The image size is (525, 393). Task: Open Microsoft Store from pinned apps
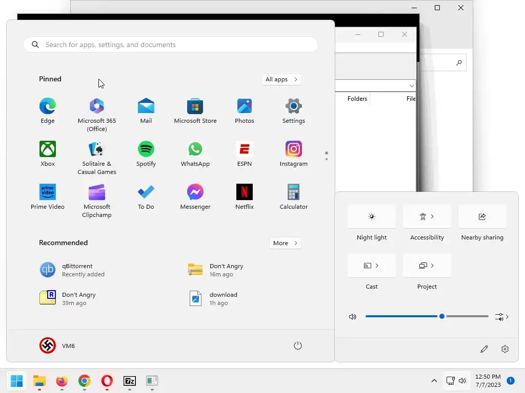pos(195,111)
